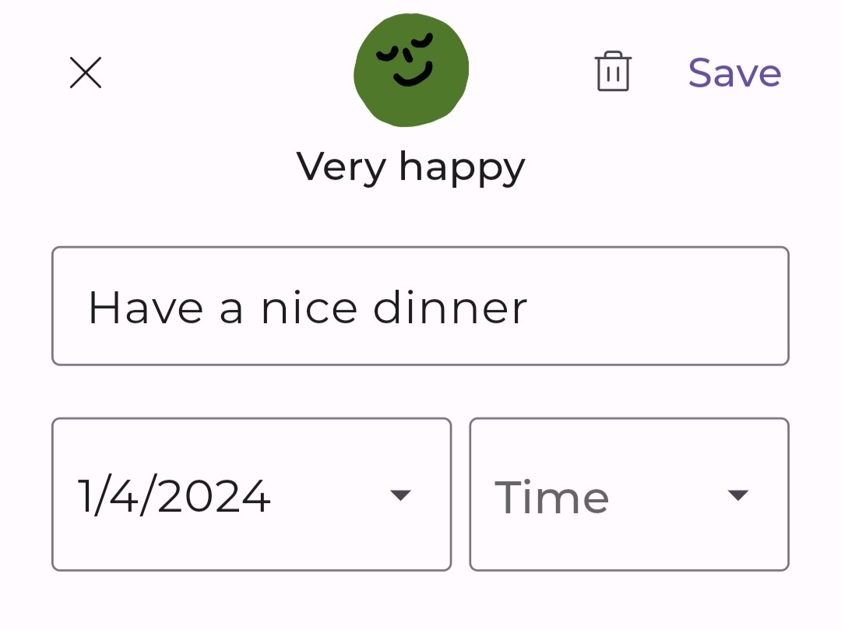Place cursor after the word "dinner"

click(530, 307)
